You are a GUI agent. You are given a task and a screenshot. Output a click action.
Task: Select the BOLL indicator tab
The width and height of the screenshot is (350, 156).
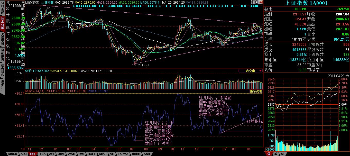(92, 154)
